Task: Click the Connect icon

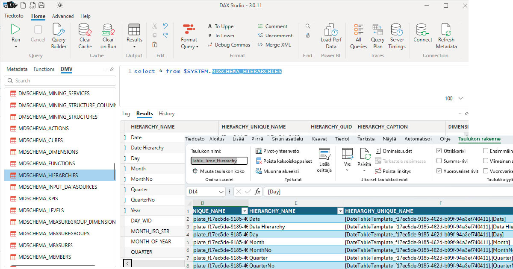Action: (422, 29)
